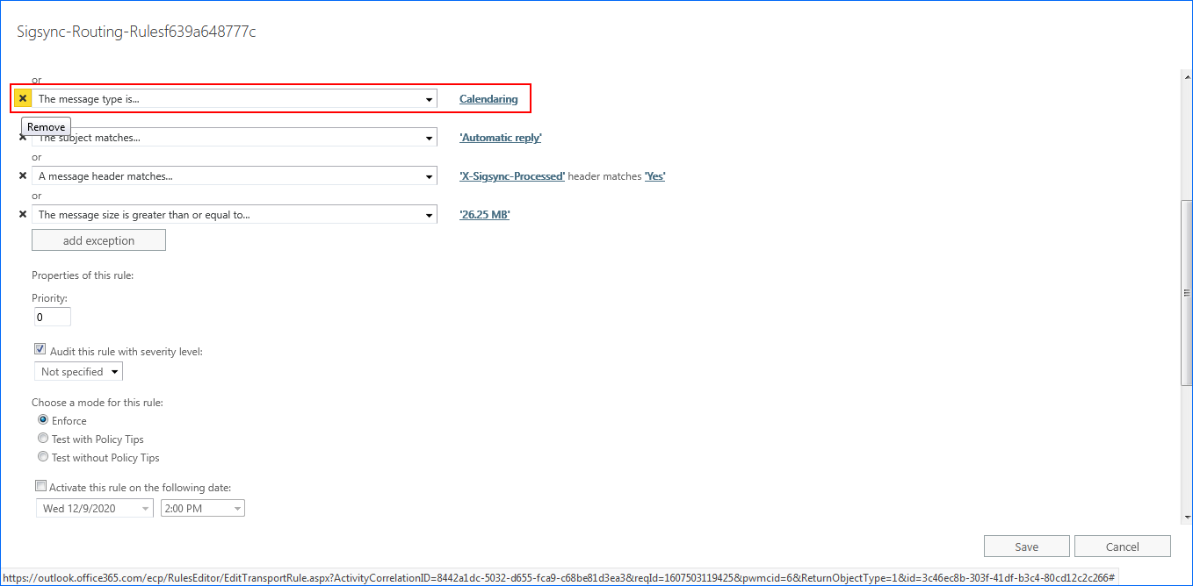Viewport: 1193px width, 586px height.
Task: Change the 'Yes' header match value
Action: pos(654,176)
